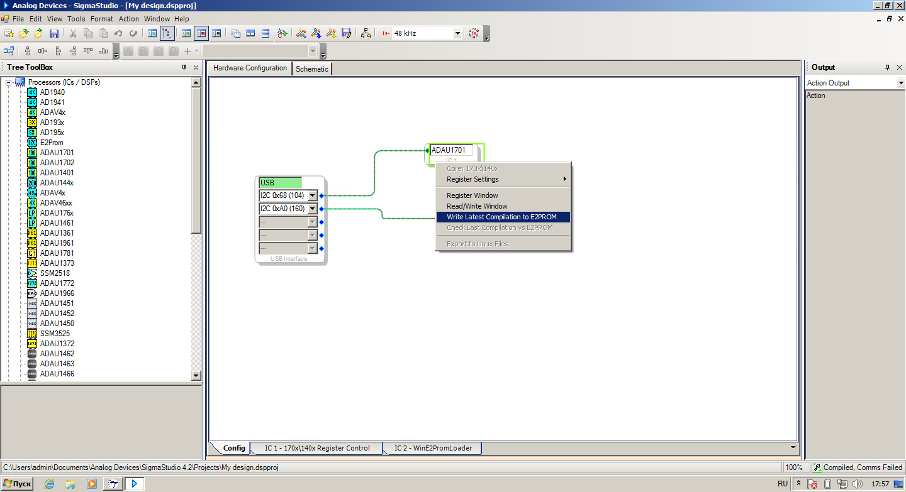906x492 pixels.
Task: Select Register Window from context menu
Action: [503, 195]
